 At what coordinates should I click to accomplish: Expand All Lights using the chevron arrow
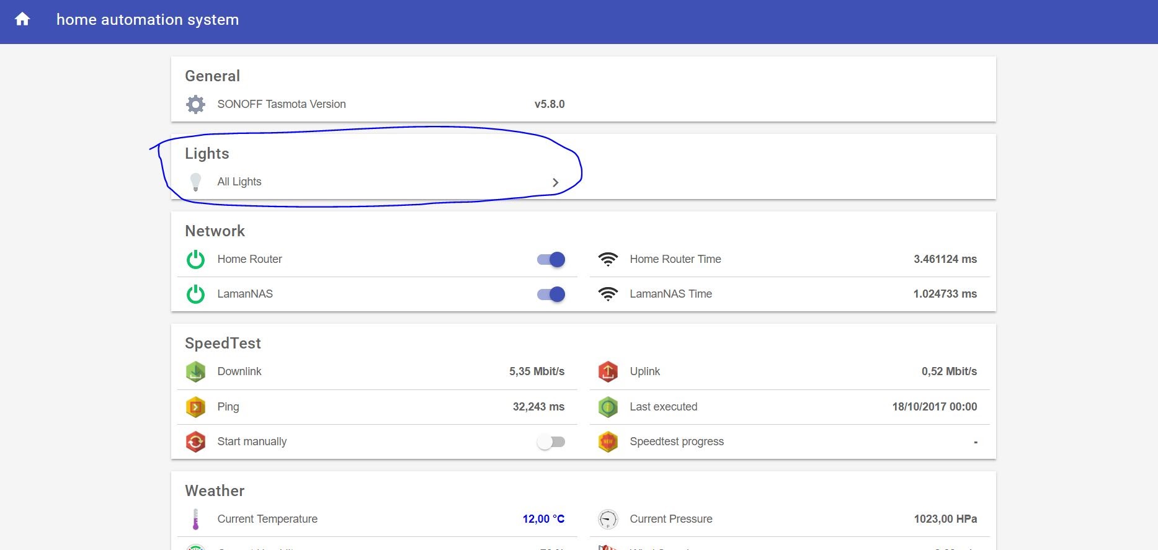[555, 182]
